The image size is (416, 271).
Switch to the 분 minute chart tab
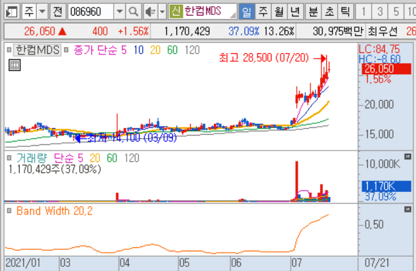(x=313, y=12)
